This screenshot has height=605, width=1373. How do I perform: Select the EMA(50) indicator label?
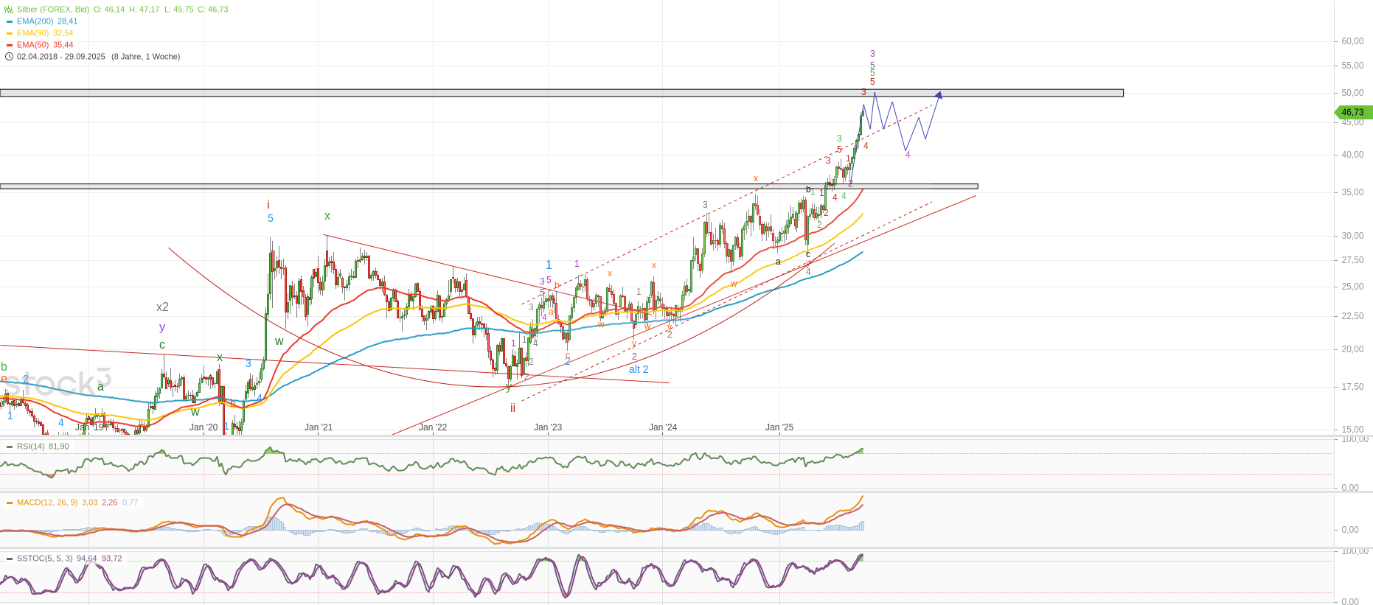(32, 45)
